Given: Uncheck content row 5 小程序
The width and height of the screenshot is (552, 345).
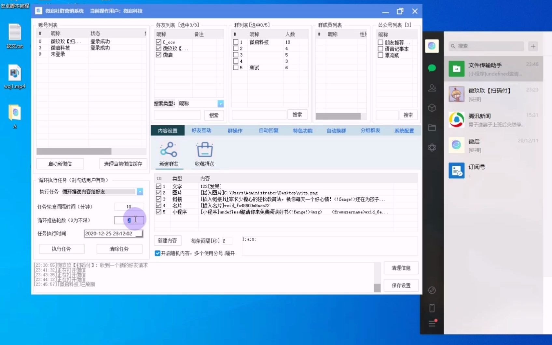Looking at the screenshot, I should click(159, 212).
